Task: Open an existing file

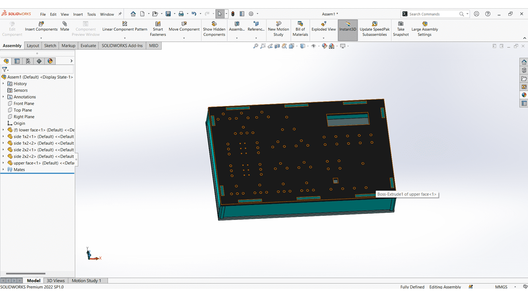Action: pos(155,14)
